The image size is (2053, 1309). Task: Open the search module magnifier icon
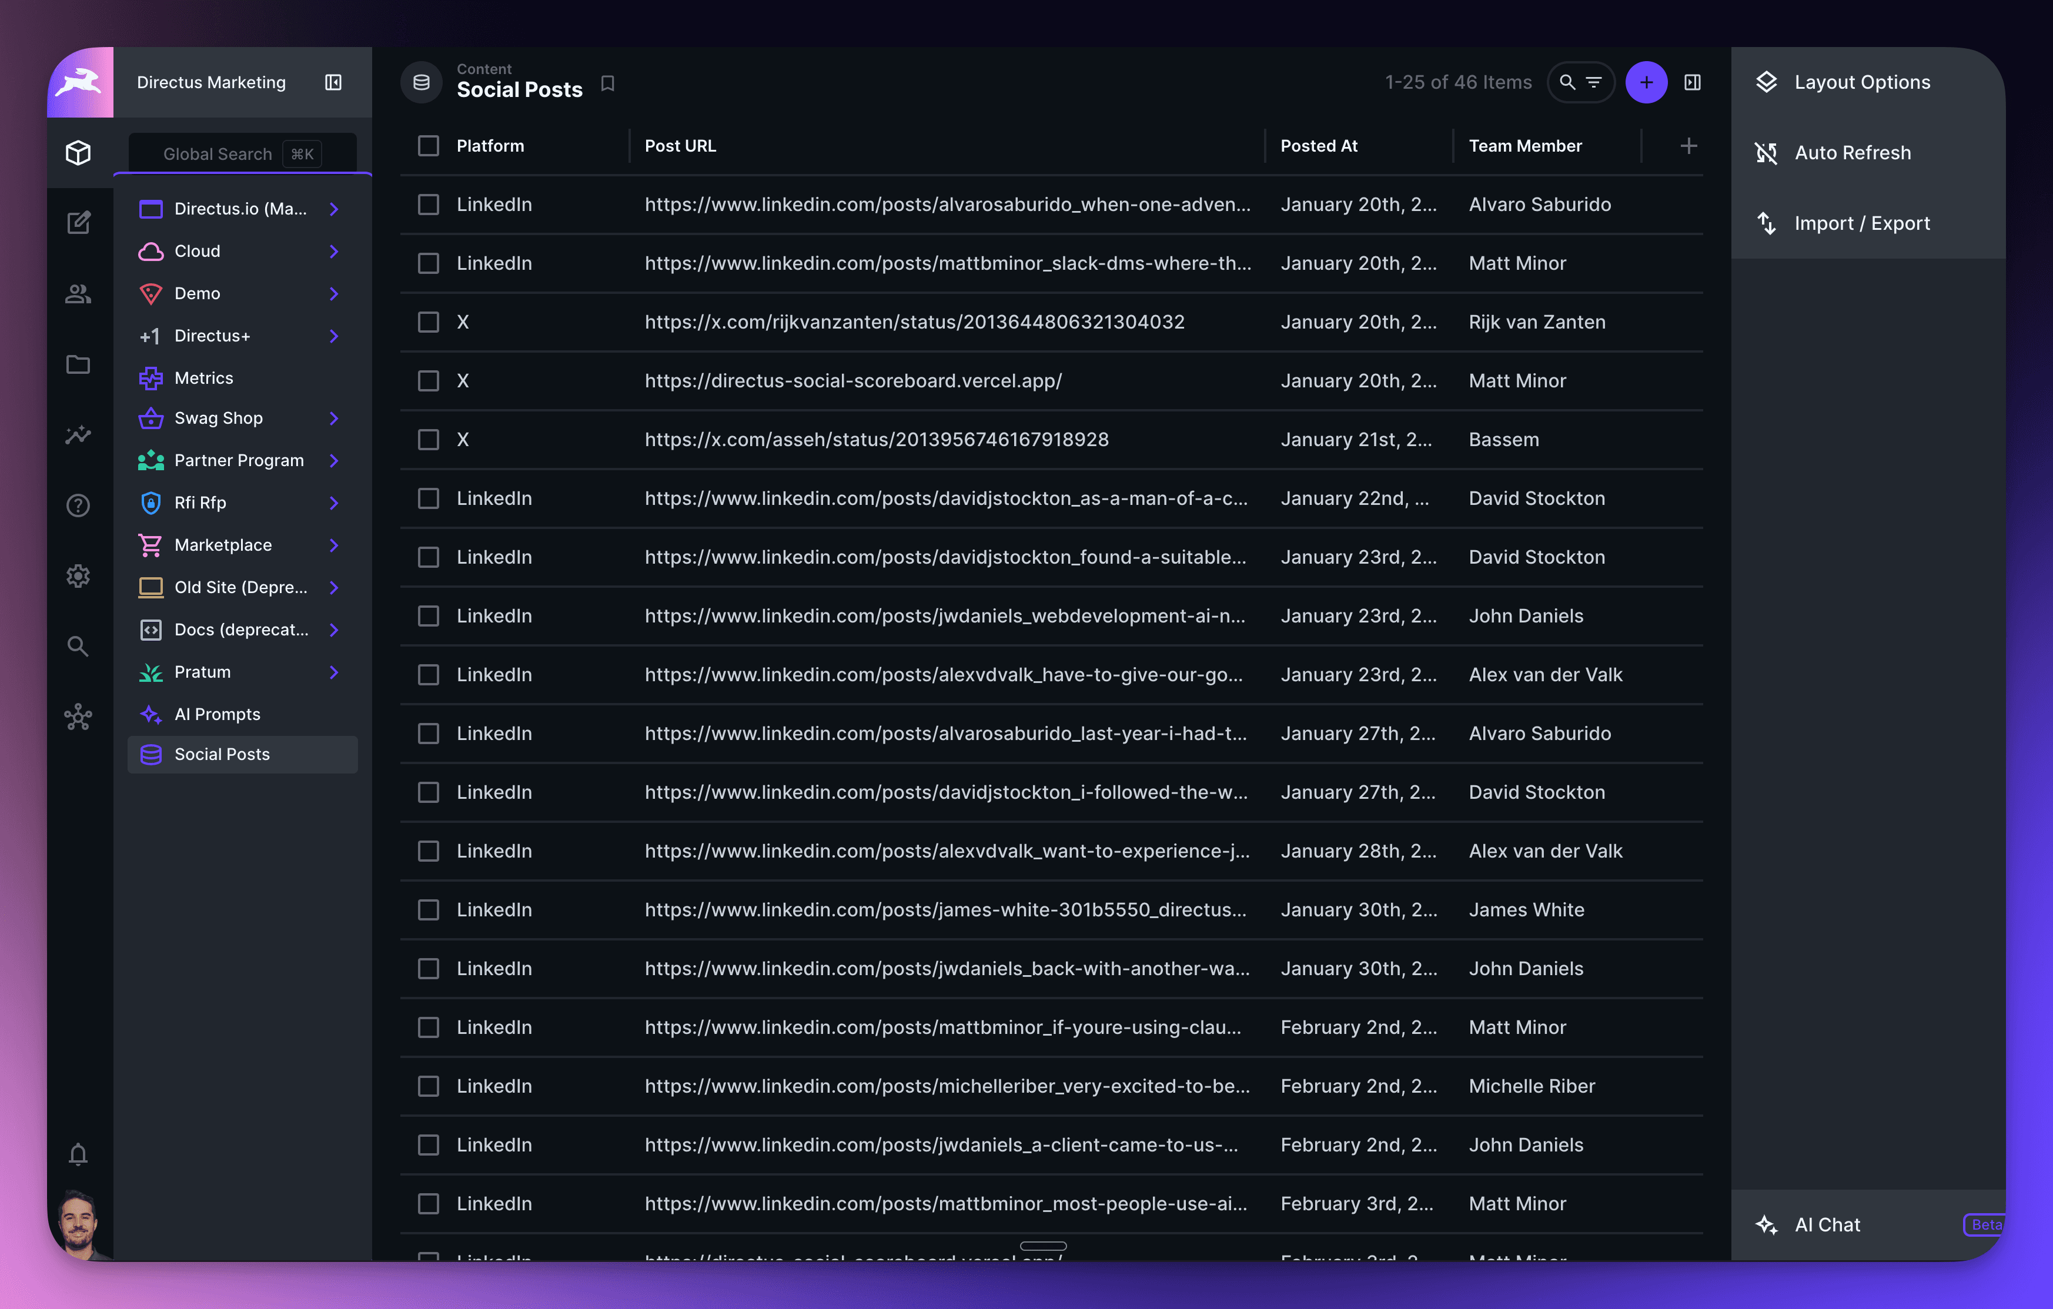coord(78,646)
